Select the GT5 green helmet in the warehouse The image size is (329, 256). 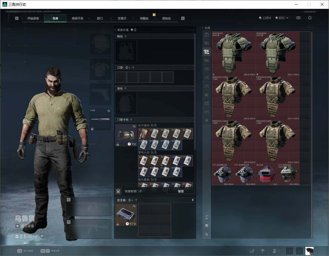tap(289, 174)
